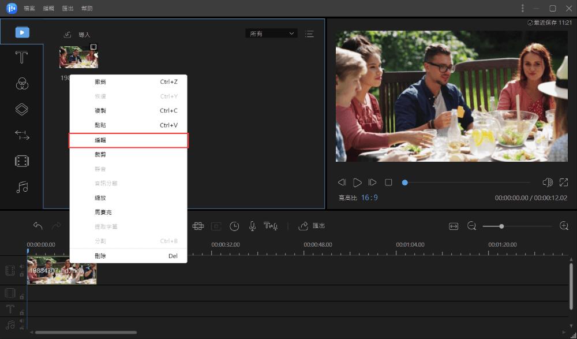577x339 pixels.
Task: Expand the 所有 media filter dropdown
Action: tap(272, 33)
